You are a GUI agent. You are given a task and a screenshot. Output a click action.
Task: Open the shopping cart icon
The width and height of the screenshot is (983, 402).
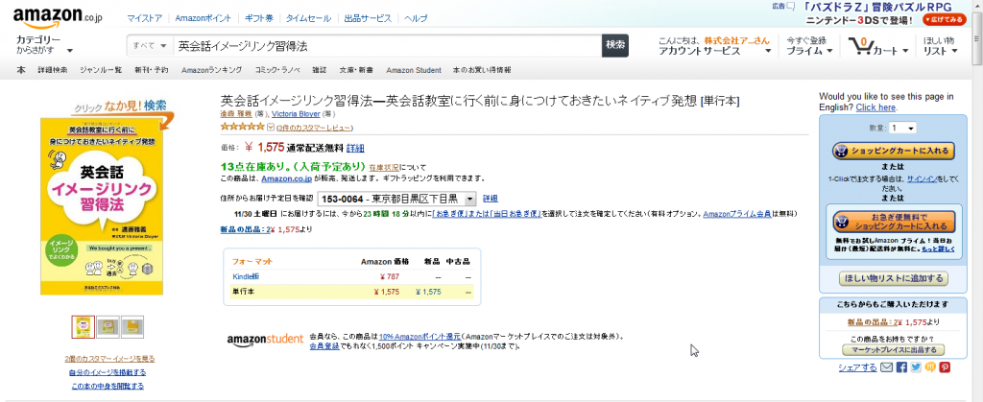click(860, 47)
